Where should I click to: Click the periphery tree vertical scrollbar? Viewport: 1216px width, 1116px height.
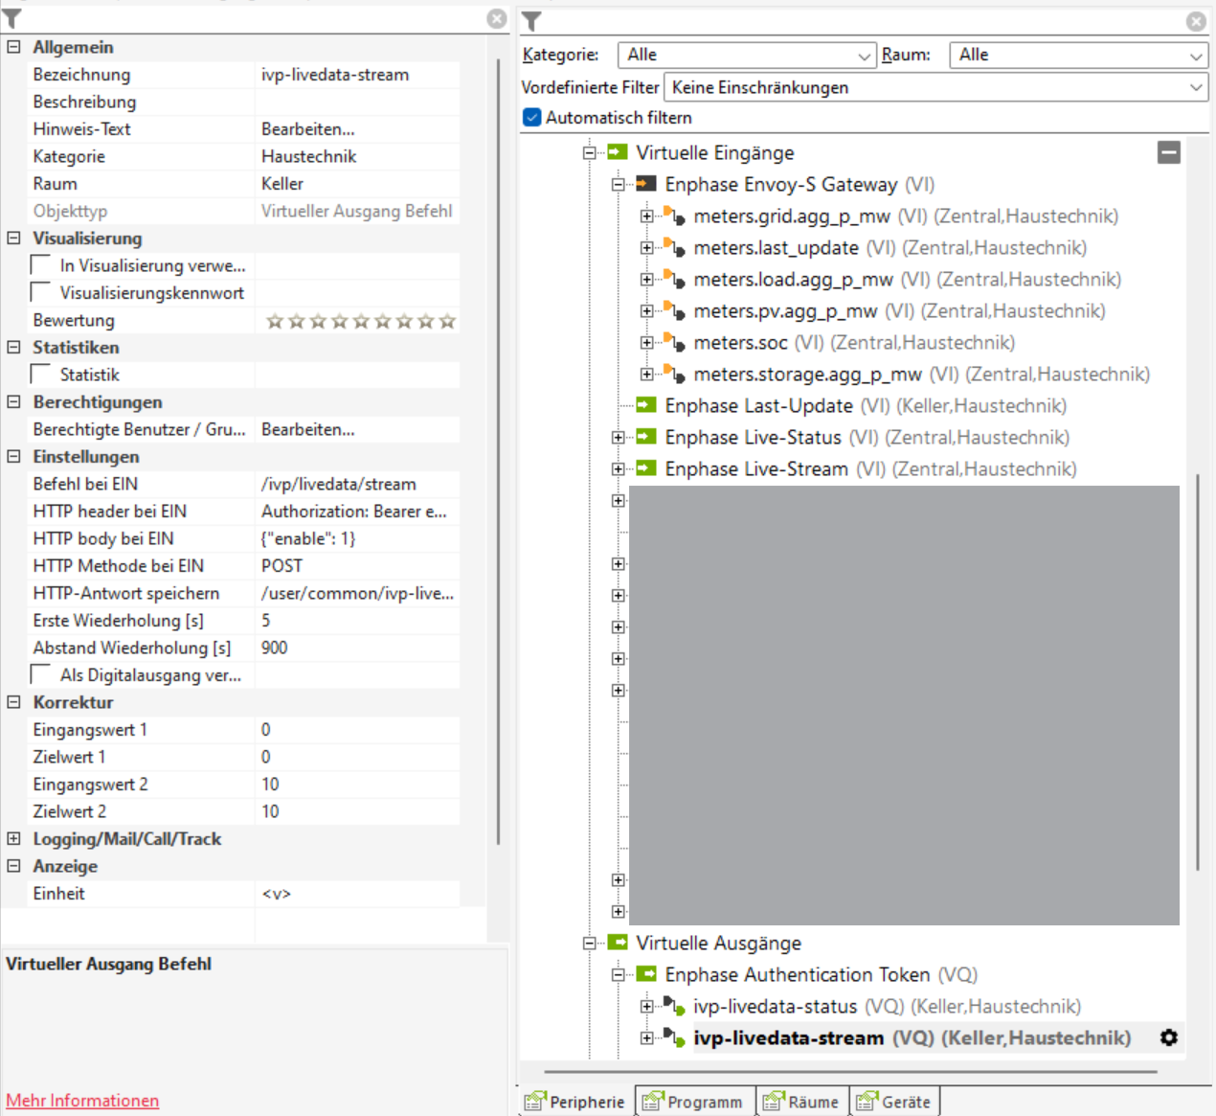click(x=1198, y=671)
